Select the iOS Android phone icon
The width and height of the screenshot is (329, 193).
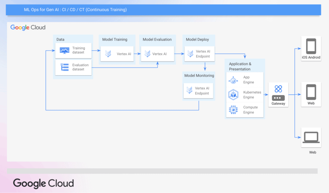pyautogui.click(x=311, y=46)
